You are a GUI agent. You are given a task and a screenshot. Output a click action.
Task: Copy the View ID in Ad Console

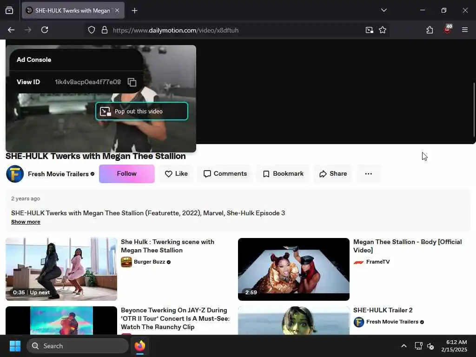[132, 82]
